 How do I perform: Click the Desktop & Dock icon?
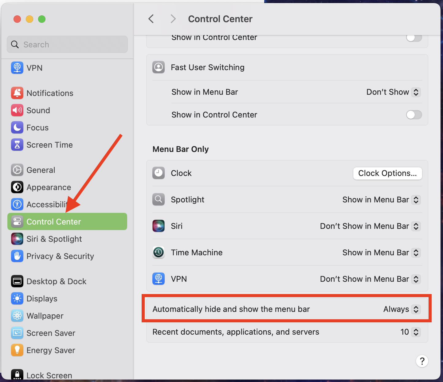click(17, 281)
